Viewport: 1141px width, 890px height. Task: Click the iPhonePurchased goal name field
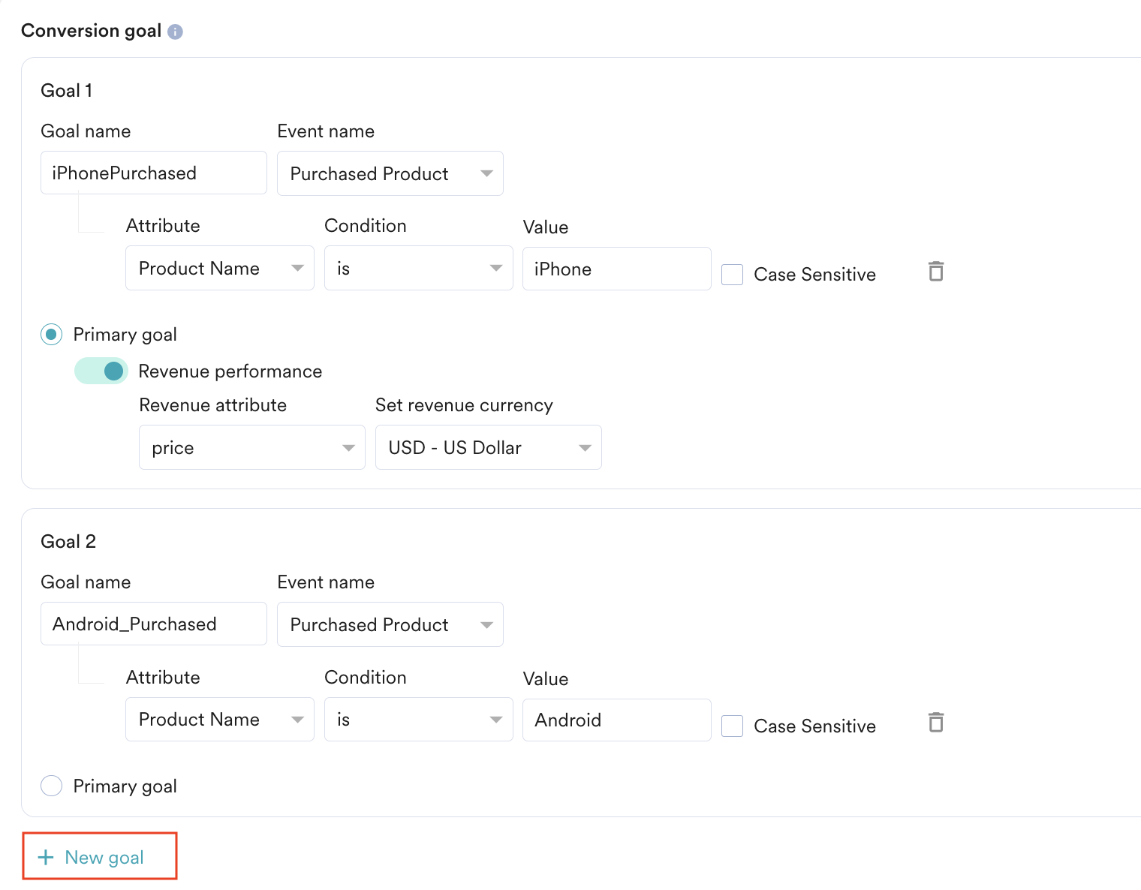(x=153, y=173)
